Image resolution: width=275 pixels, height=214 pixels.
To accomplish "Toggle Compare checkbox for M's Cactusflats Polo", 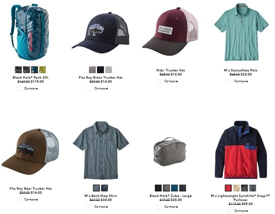I will [228, 81].
